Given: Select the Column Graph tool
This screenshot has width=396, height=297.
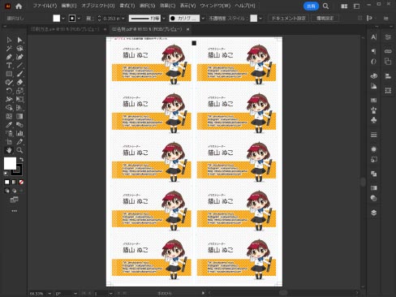Looking at the screenshot, I should (x=19, y=133).
